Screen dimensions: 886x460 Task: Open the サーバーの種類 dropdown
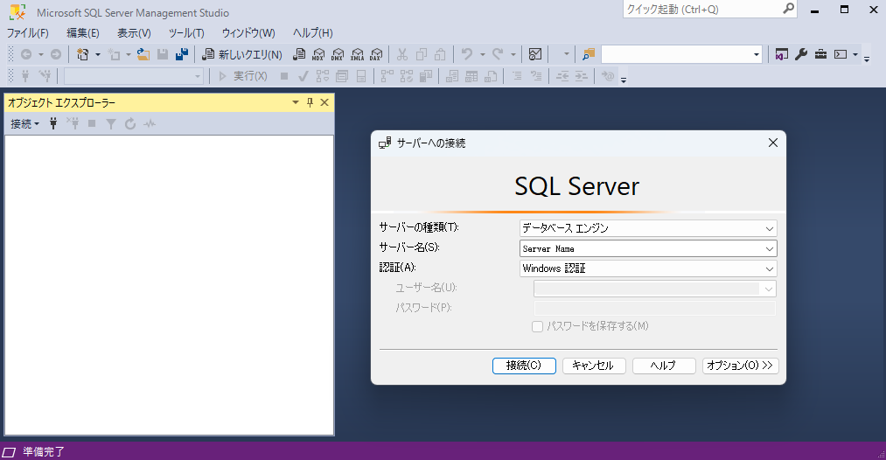click(x=769, y=228)
